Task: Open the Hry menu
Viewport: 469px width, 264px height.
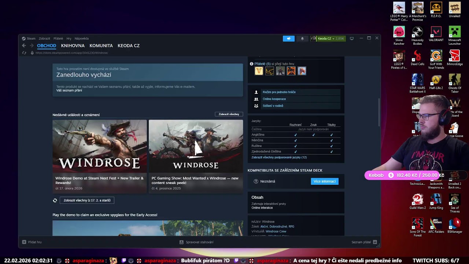Action: click(69, 38)
